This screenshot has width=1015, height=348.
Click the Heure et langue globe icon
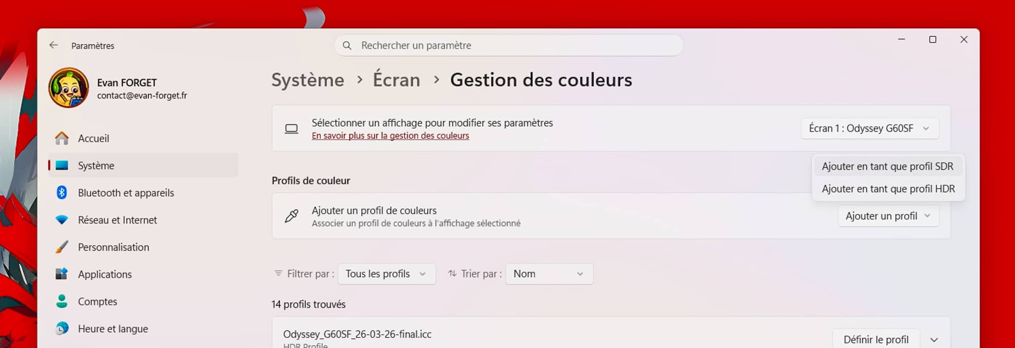pyautogui.click(x=62, y=329)
